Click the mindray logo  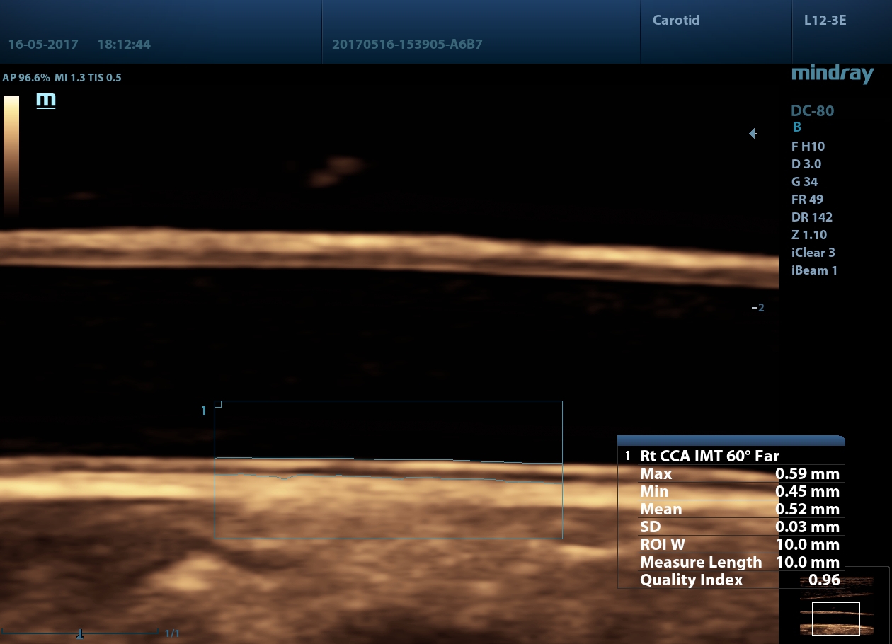pos(832,74)
